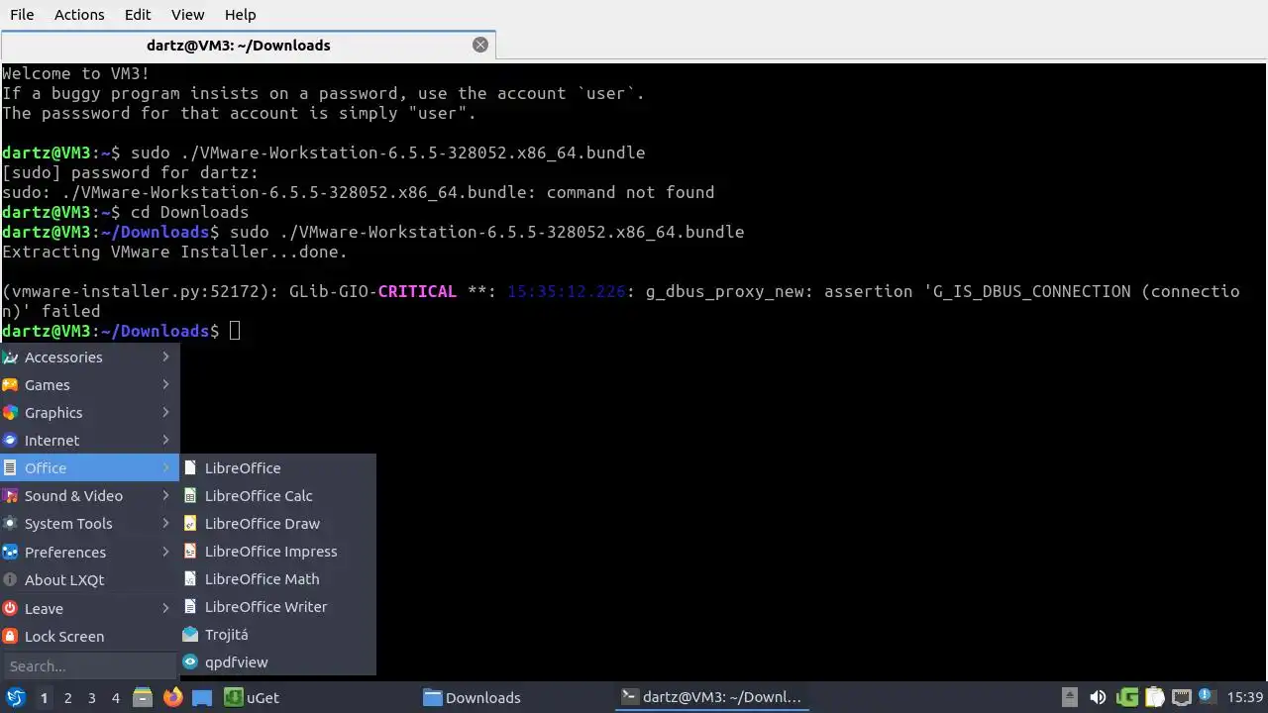Screen dimensions: 1268x713
Task: Select the dartz@VM3: ~/Downloads tab
Action: [248, 45]
